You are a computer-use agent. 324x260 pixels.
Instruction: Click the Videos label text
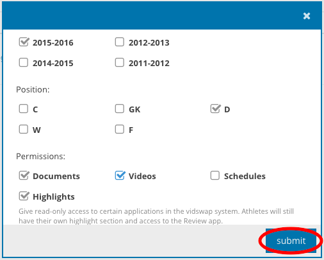(x=142, y=176)
